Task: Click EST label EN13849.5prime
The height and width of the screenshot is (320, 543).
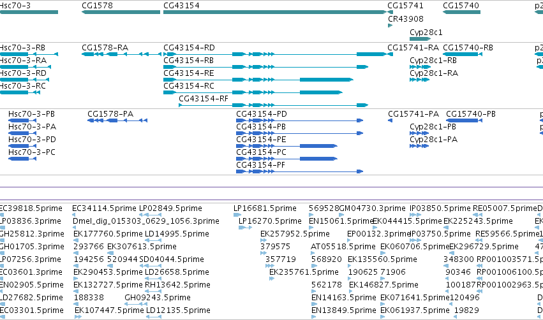Action: point(344,311)
